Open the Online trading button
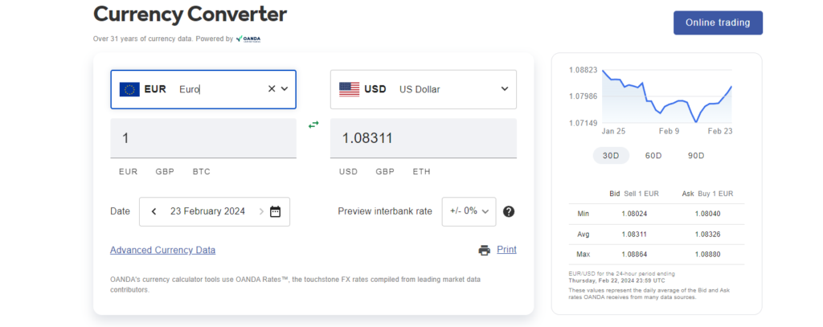This screenshot has height=327, width=823. (718, 22)
